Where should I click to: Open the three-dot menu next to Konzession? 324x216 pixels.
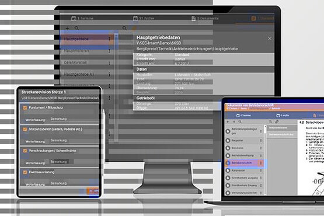(261, 170)
